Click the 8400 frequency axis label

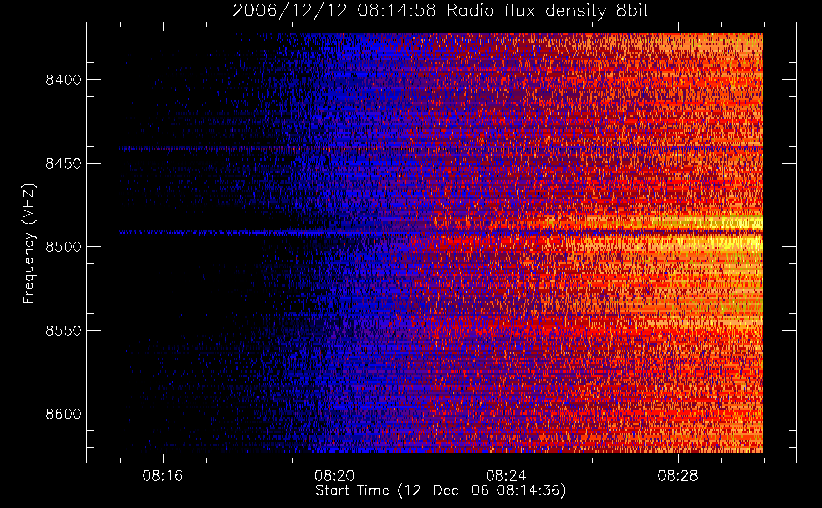coord(64,80)
